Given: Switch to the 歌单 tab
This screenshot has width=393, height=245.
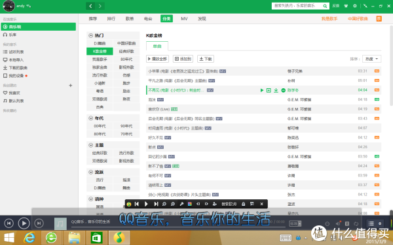Looking at the screenshot, I should pyautogui.click(x=130, y=19).
